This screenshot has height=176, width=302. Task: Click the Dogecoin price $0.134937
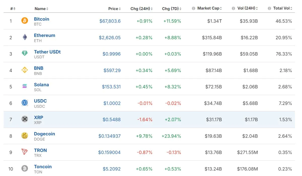[x=109, y=136]
